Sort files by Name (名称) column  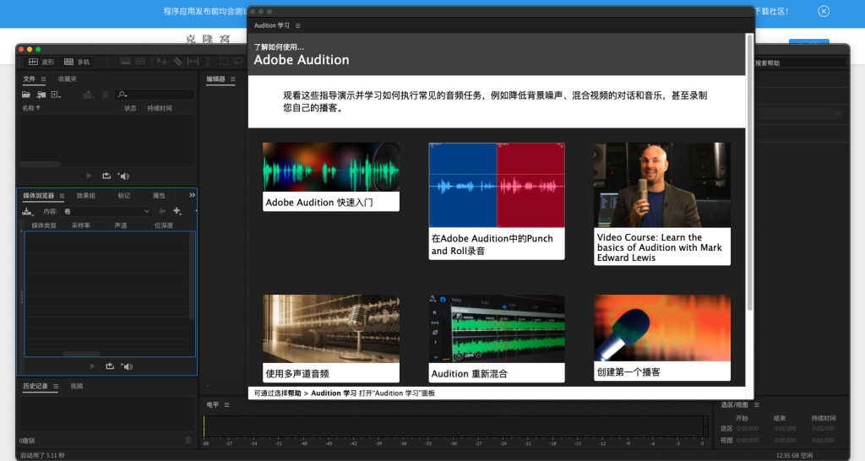coord(31,108)
